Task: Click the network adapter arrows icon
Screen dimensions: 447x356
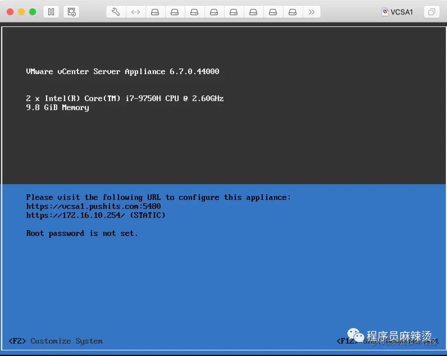Action: click(135, 12)
